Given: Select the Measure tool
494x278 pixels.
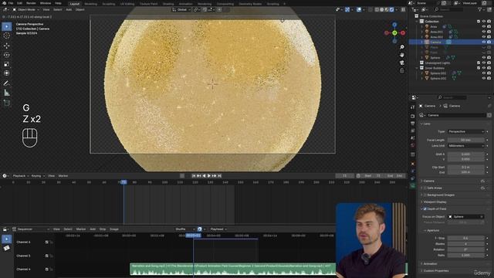Looking at the screenshot, I should tap(7, 93).
